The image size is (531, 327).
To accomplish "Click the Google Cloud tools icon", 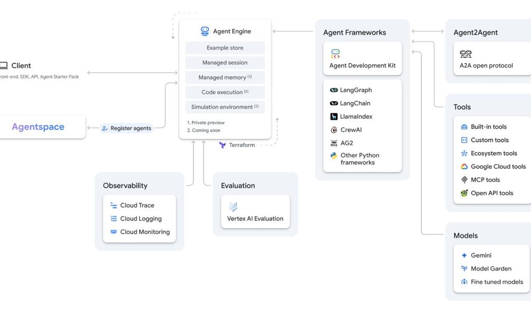I will [464, 167].
